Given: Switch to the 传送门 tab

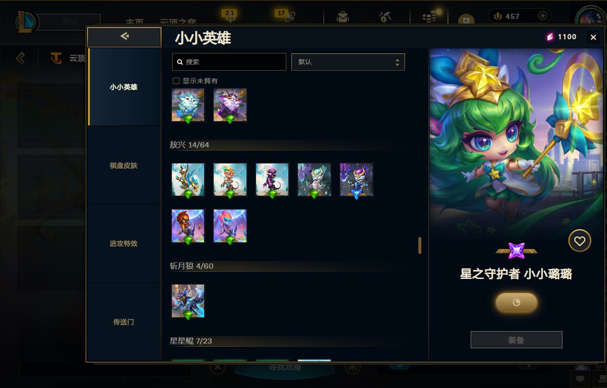Looking at the screenshot, I should pyautogui.click(x=123, y=322).
